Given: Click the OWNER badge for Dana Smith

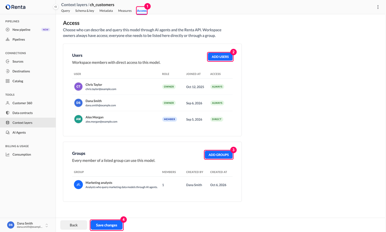Looking at the screenshot, I should [x=169, y=103].
